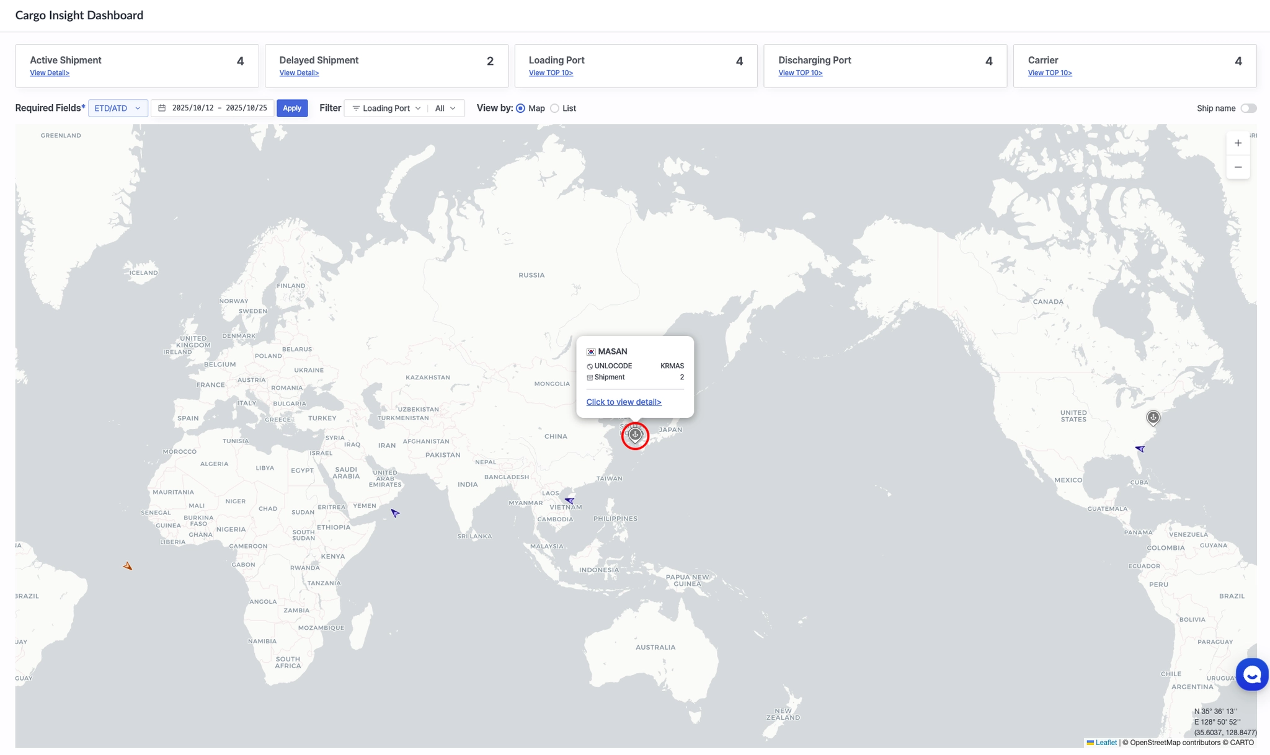Select the Map view radio button
Image resolution: width=1270 pixels, height=755 pixels.
coord(520,108)
